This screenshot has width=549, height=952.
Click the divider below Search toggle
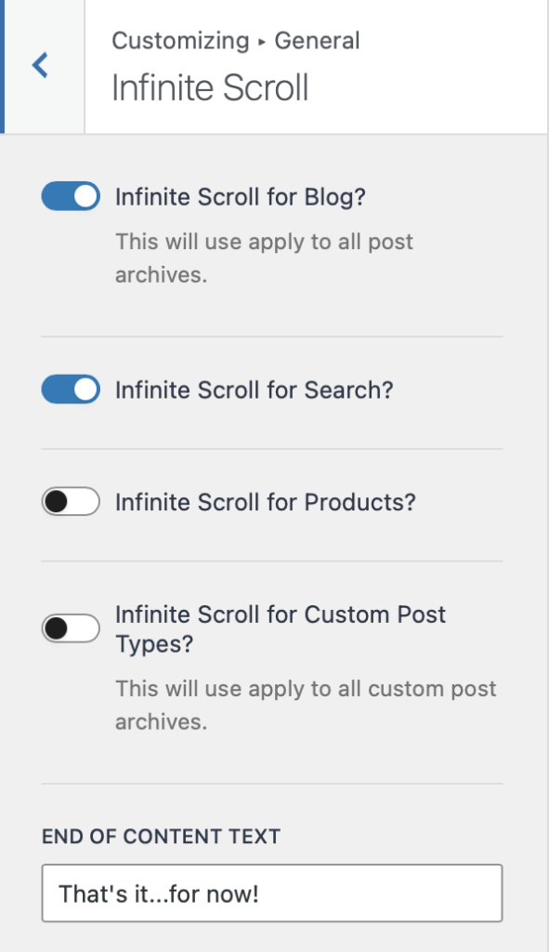274,447
